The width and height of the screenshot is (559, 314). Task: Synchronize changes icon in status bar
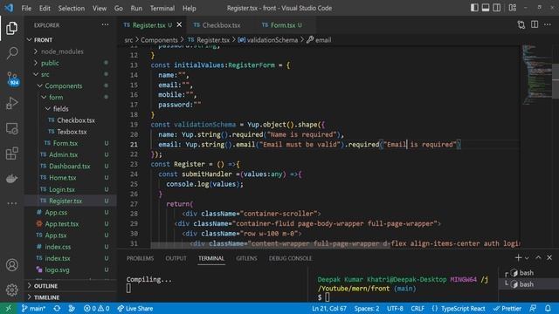(x=57, y=308)
